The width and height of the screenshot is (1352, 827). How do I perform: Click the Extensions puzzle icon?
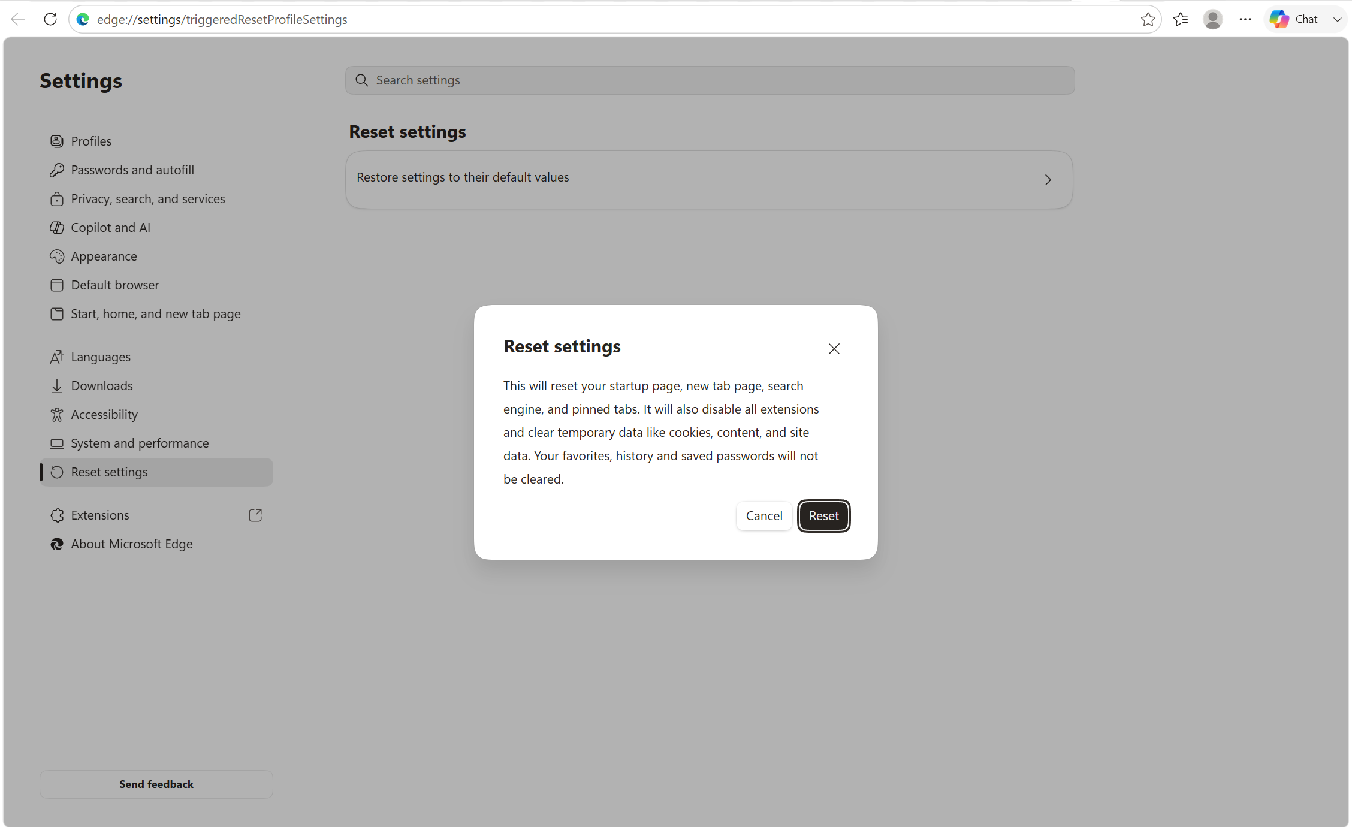(x=57, y=515)
